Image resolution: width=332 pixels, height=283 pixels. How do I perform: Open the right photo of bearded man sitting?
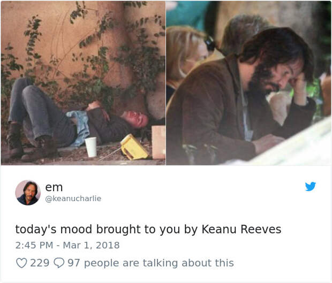coord(248,83)
